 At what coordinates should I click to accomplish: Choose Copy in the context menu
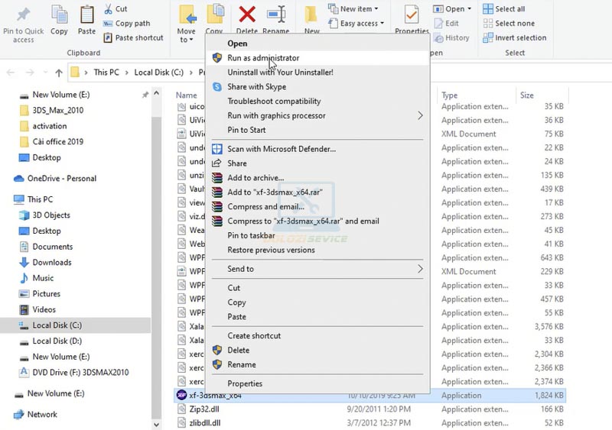pyautogui.click(x=317, y=302)
